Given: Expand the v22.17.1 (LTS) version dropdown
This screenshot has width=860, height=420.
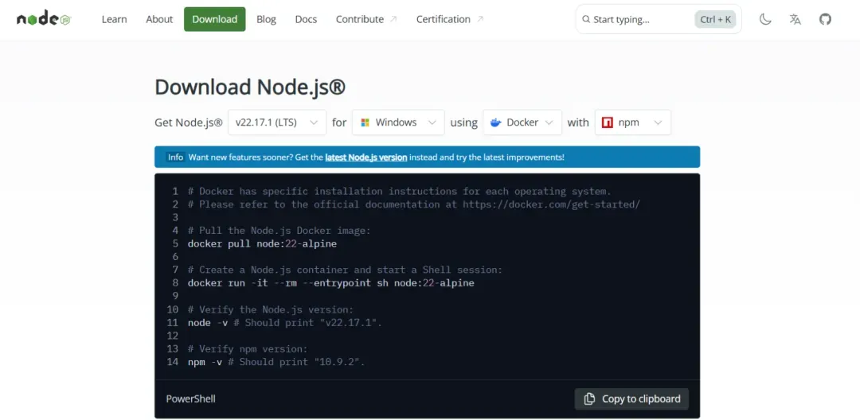Looking at the screenshot, I should pos(277,122).
